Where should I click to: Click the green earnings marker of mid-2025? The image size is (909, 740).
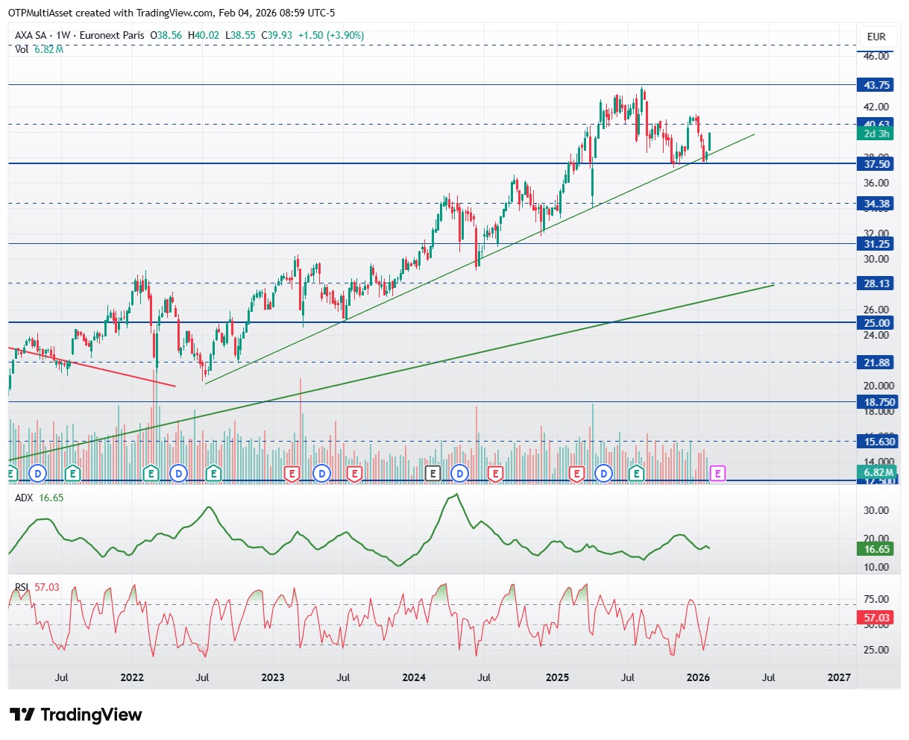pos(636,472)
